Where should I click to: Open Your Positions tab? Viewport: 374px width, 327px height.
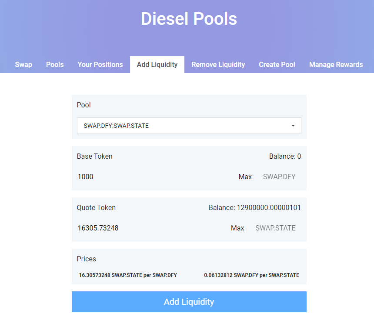(x=100, y=64)
